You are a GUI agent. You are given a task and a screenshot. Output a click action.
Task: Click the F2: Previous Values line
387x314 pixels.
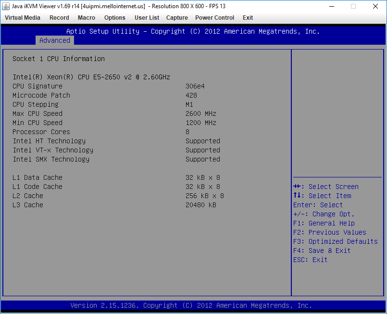[x=329, y=232]
